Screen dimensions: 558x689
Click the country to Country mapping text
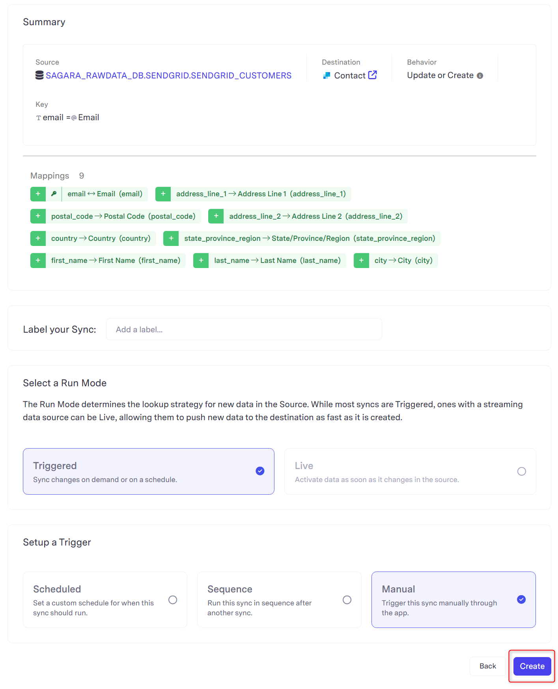click(101, 238)
